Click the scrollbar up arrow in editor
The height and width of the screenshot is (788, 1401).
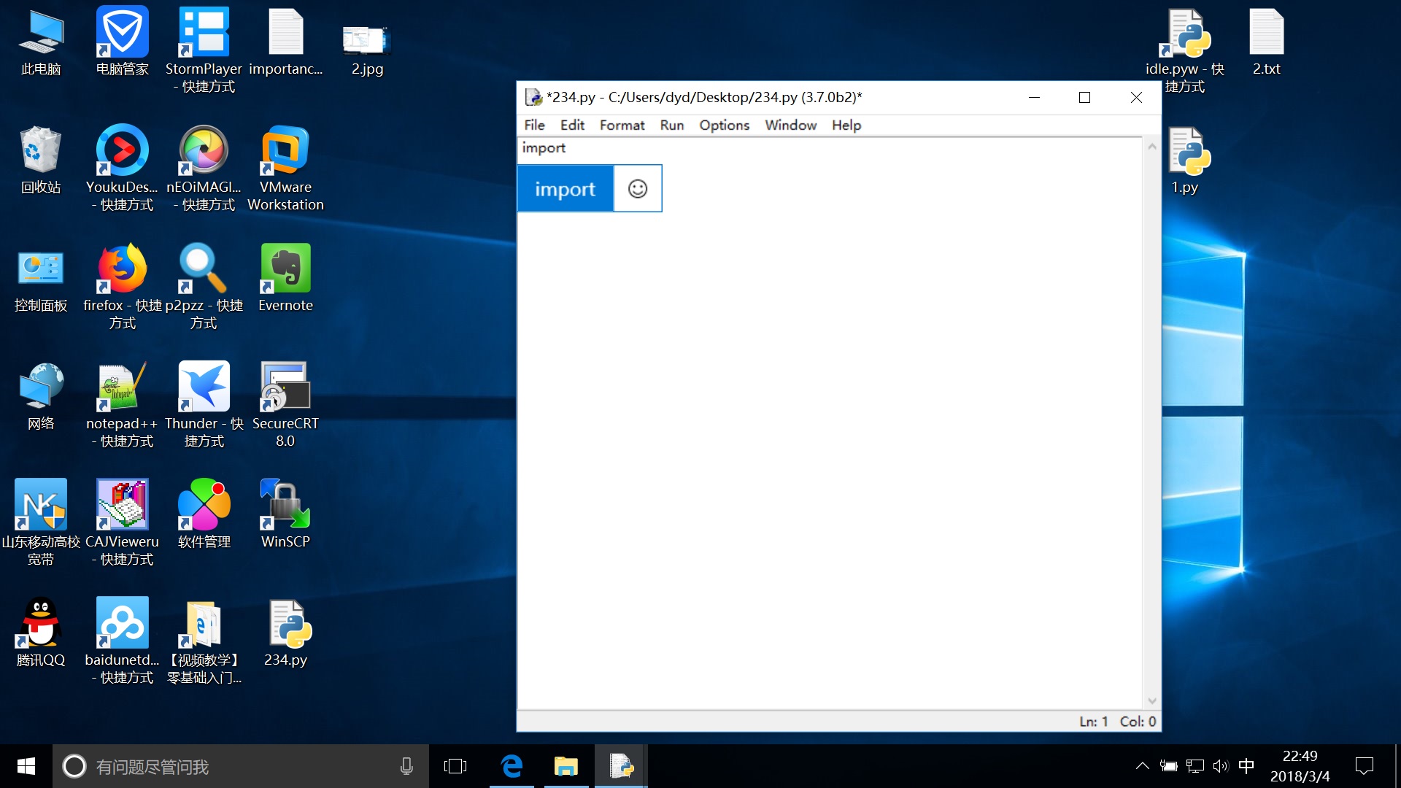point(1152,147)
